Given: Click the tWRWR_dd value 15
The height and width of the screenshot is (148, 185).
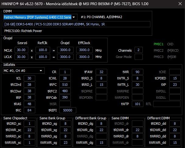Looking at the screenshot, I should point(175,143).
